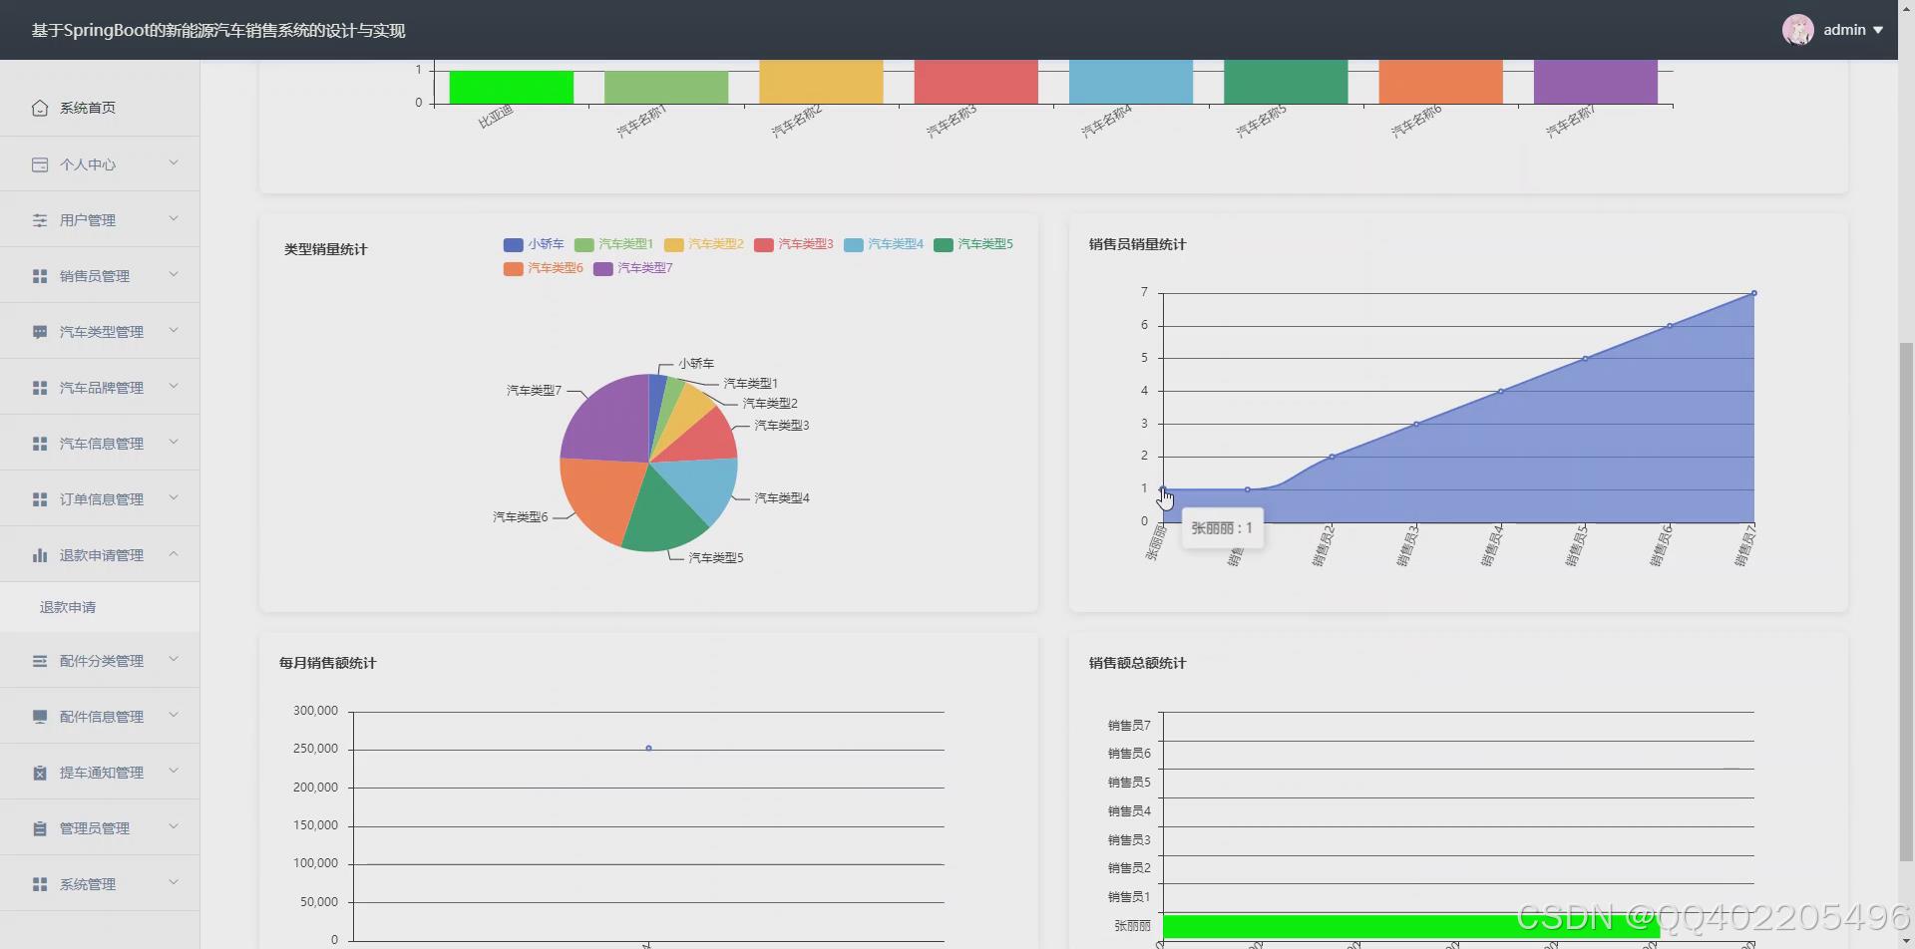
Task: Collapse the 退款申请管理 section
Action: (x=102, y=554)
